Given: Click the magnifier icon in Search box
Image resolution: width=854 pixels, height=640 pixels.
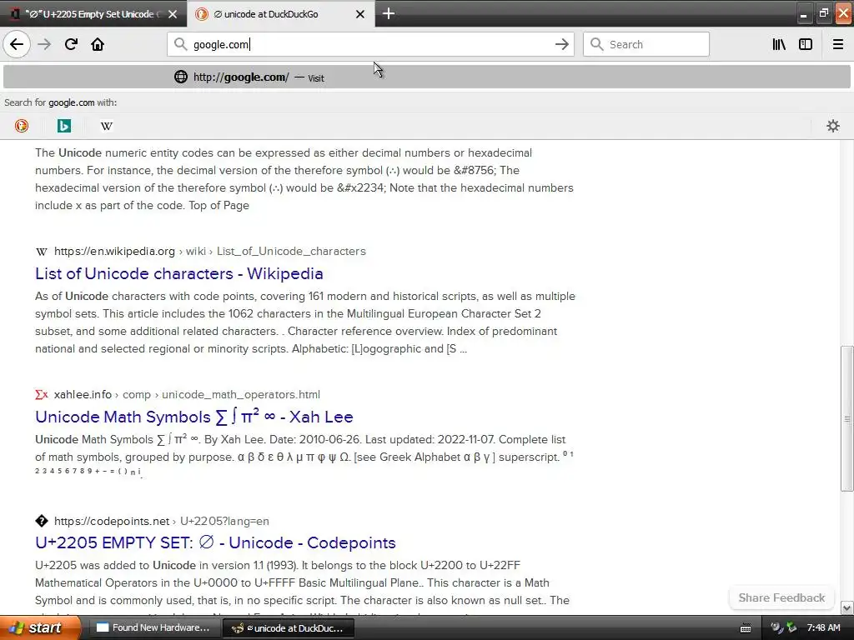Looking at the screenshot, I should (597, 44).
